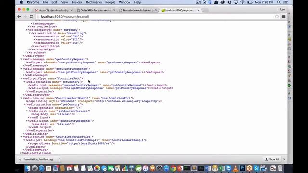The height and width of the screenshot is (173, 308).
Task: Open Microsoft Word from the Dock
Action: click(x=208, y=168)
